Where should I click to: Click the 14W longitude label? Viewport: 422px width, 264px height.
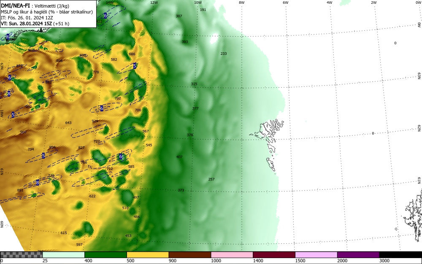(110, 3)
